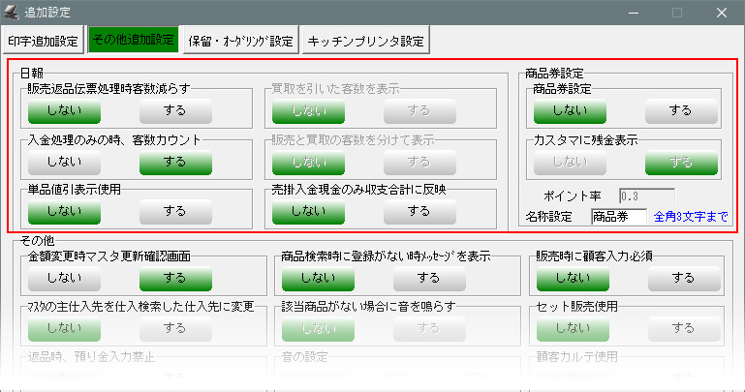Image resolution: width=745 pixels, height=392 pixels.
Task: Enable 販売時に顧客入力必須 with する
Action: [x=684, y=279]
